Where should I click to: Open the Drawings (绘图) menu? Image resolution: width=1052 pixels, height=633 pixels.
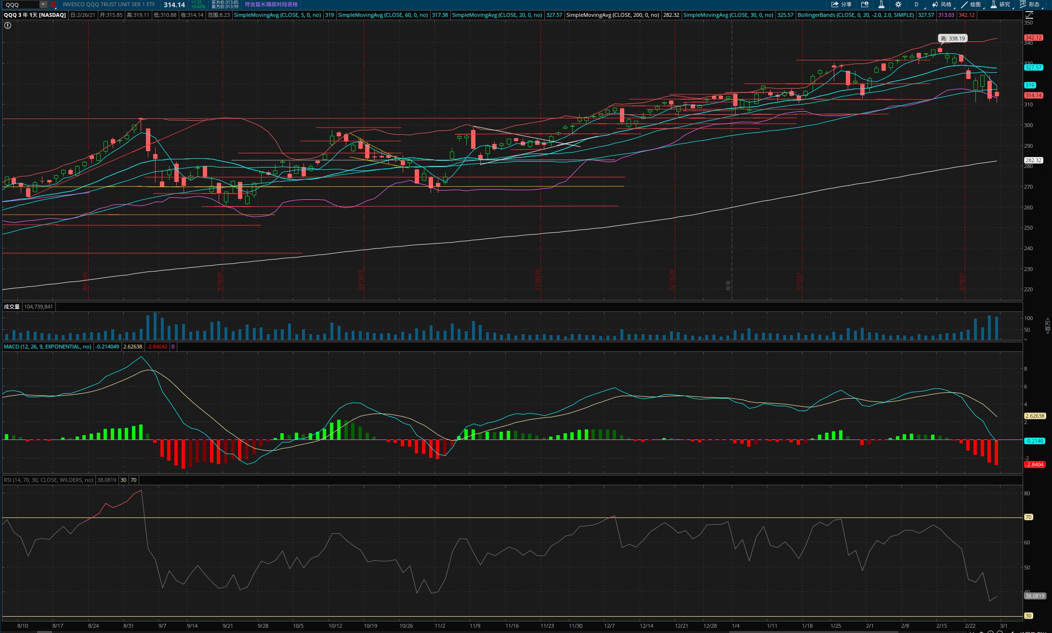click(x=971, y=4)
